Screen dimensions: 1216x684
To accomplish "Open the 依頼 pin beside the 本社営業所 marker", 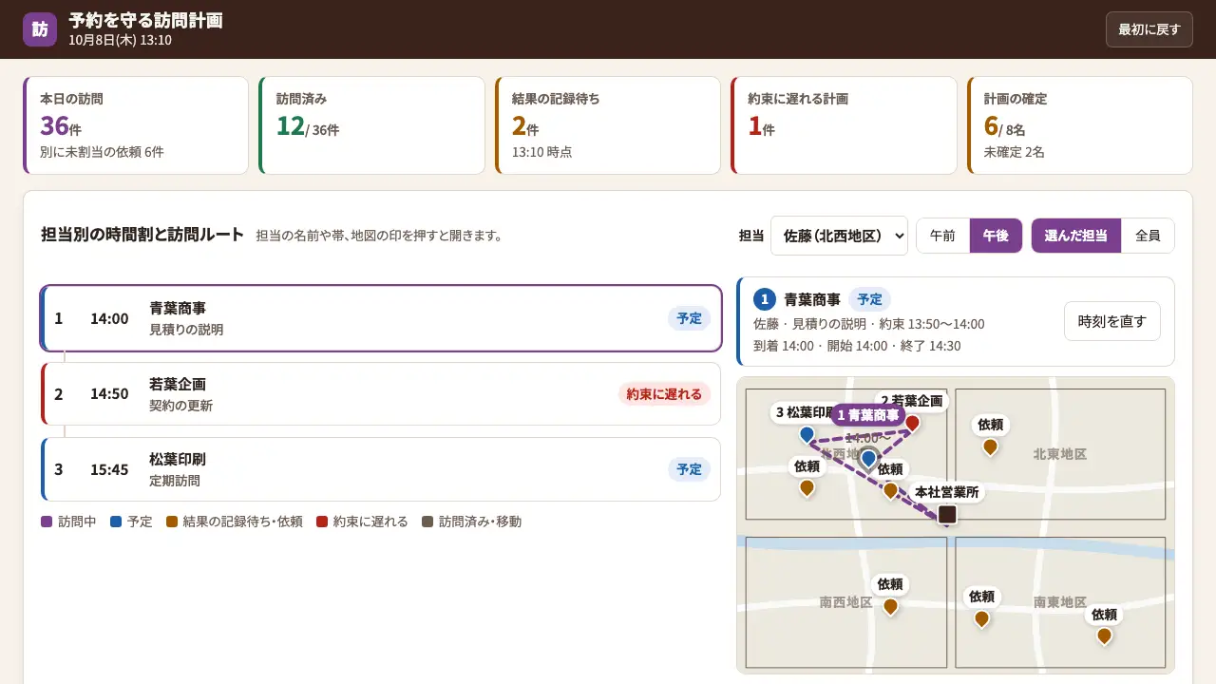I will click(x=890, y=490).
